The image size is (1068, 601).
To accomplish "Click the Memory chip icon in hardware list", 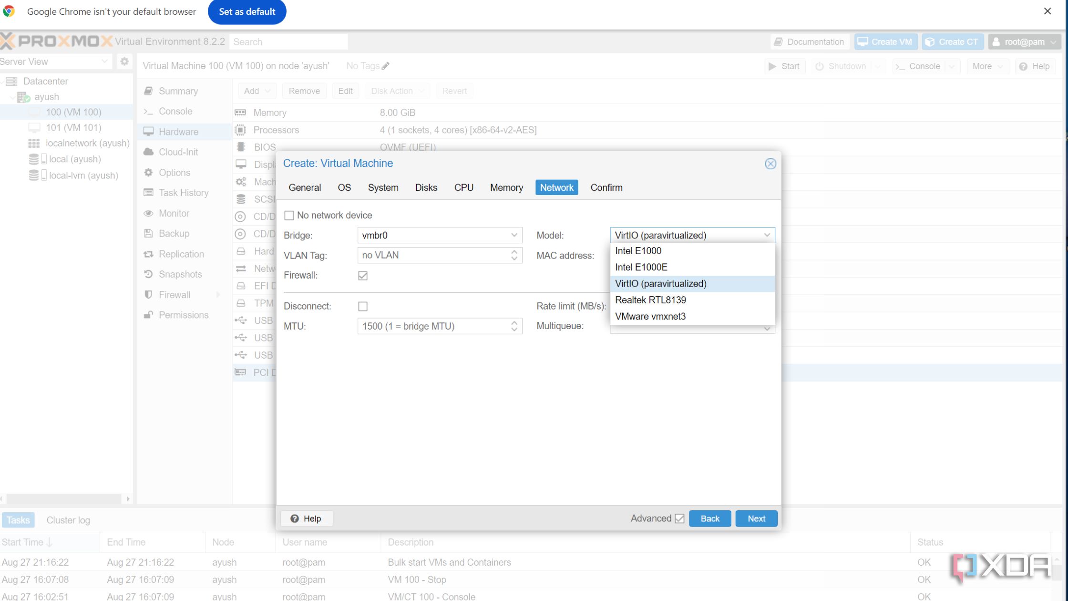I will 240,113.
